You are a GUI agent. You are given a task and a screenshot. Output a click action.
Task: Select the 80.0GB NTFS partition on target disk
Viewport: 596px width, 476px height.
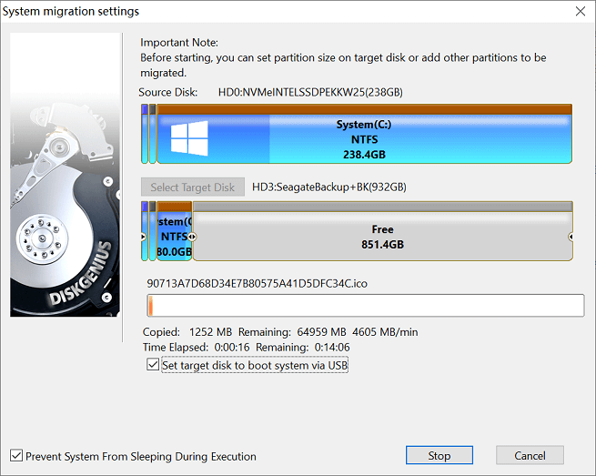[x=174, y=237]
